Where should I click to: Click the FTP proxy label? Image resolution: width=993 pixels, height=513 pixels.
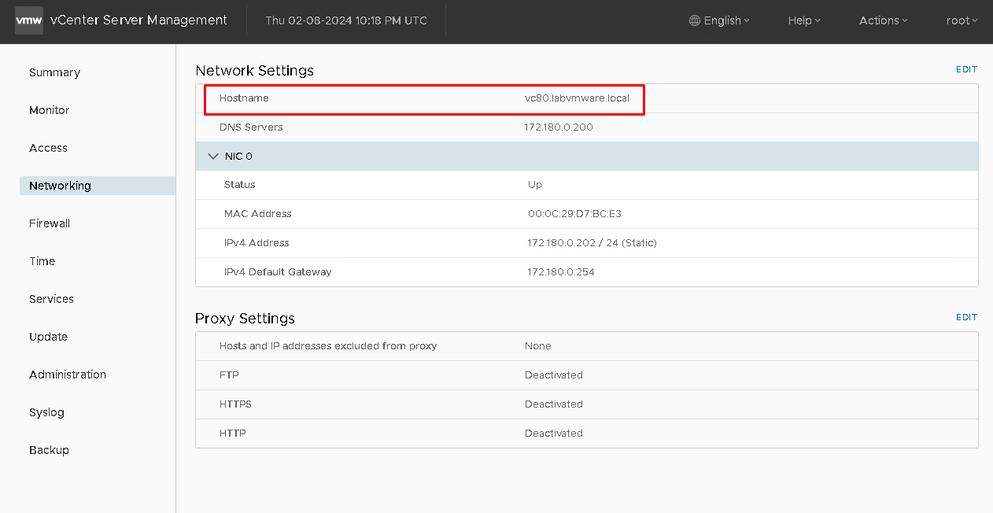228,375
